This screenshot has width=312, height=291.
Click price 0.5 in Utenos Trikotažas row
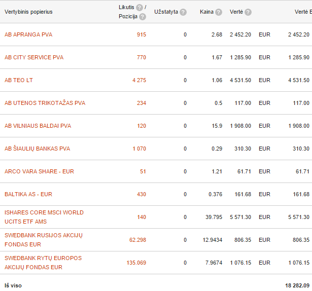point(219,103)
